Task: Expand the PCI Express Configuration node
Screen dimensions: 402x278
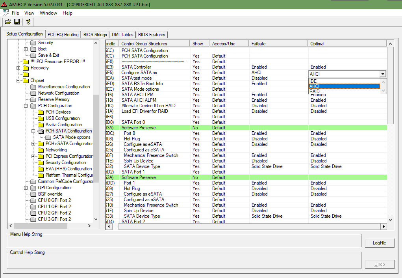Action: pos(33,156)
